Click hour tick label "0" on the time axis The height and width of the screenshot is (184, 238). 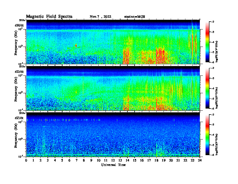pos(26,160)
